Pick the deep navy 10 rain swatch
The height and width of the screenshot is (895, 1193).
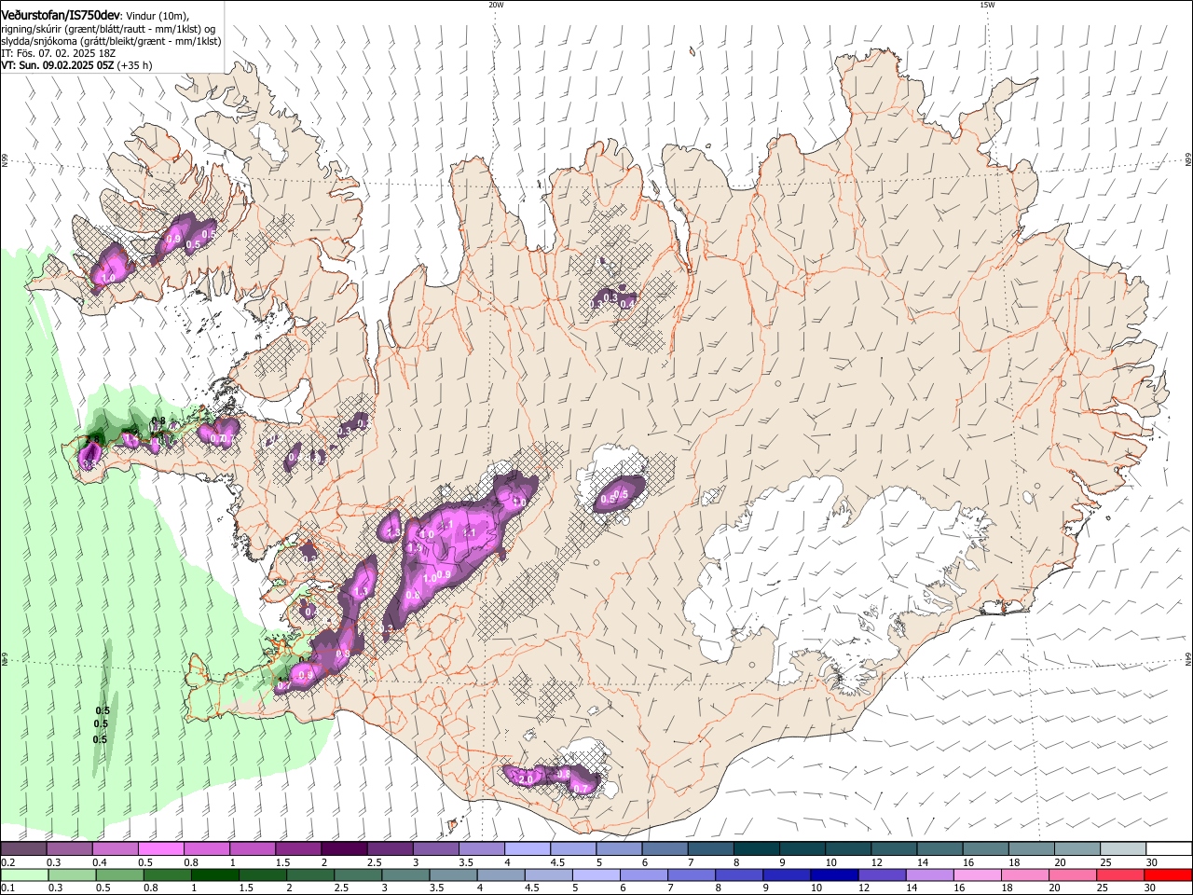pos(834,874)
